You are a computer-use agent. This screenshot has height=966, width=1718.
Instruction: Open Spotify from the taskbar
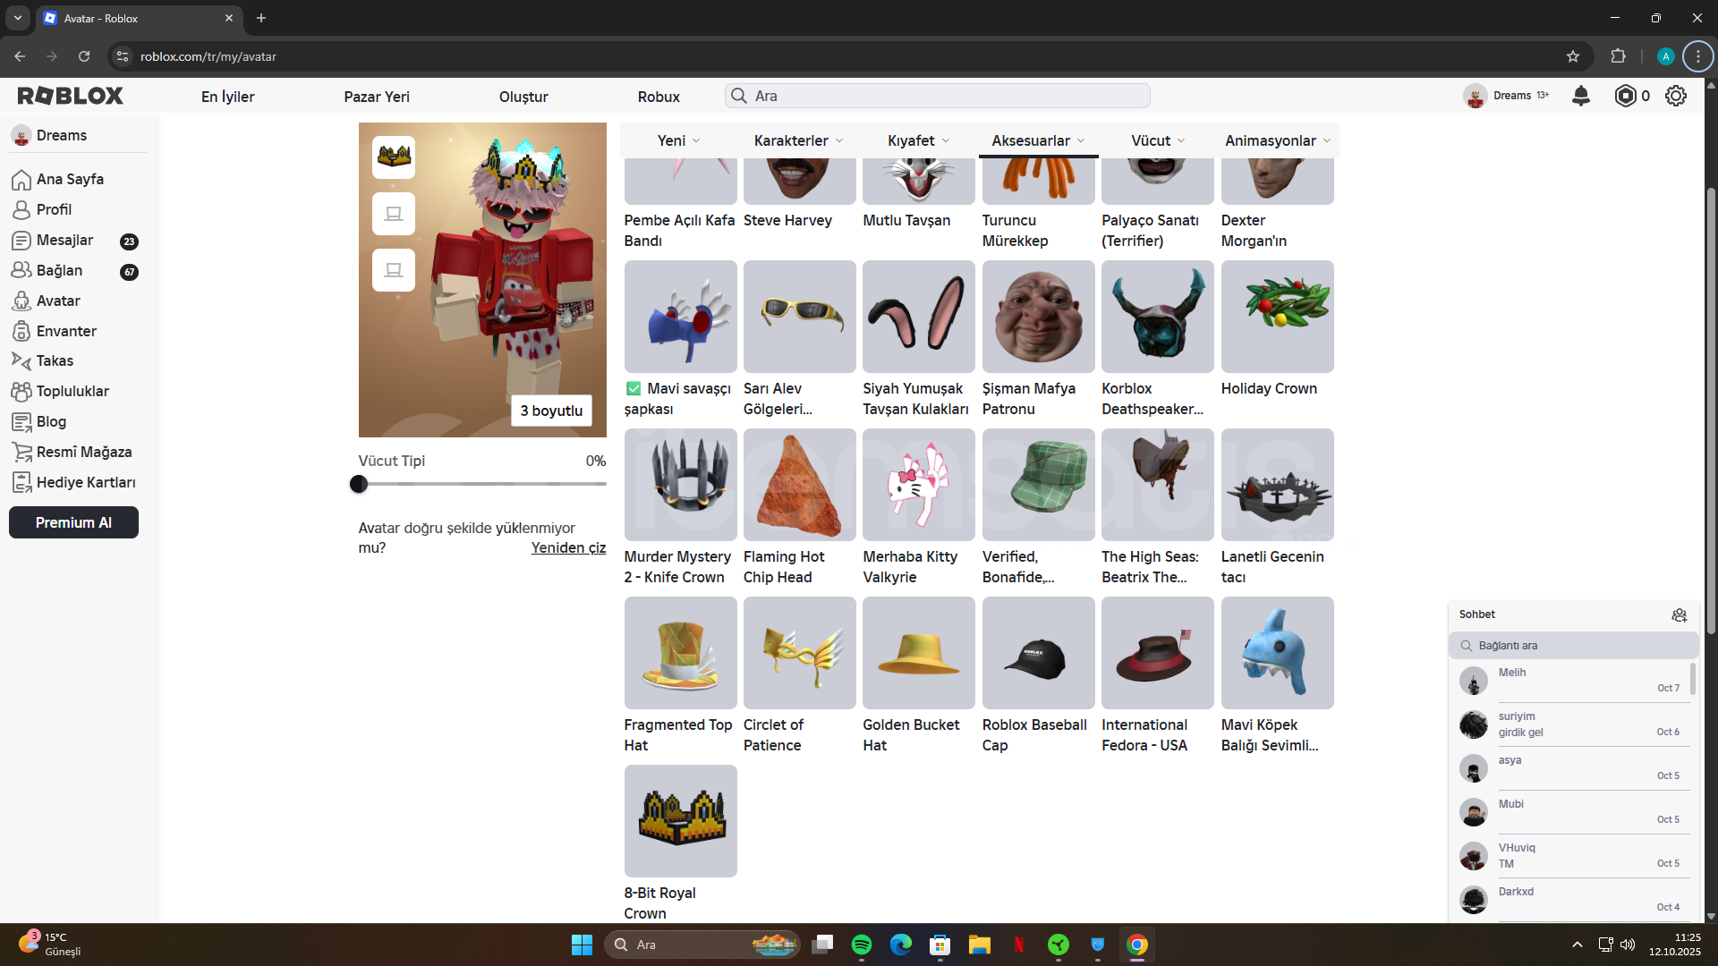click(x=862, y=945)
